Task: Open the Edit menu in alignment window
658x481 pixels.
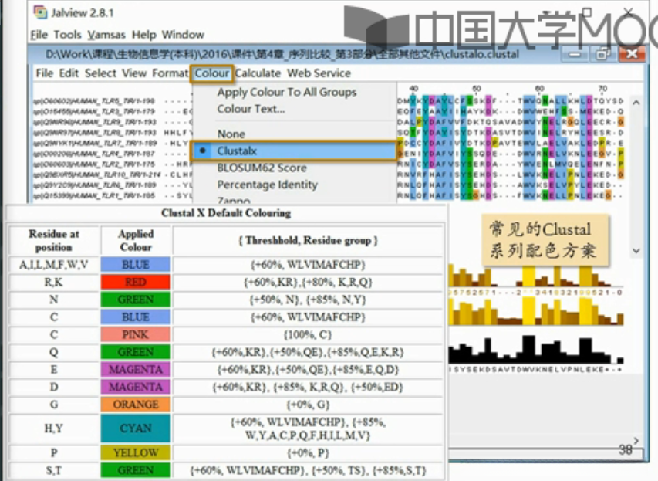Action: tap(69, 73)
